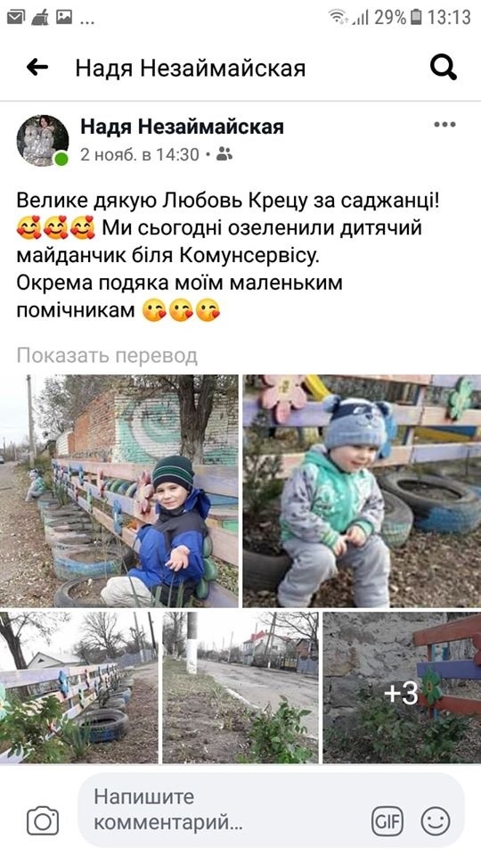Open photo of street with seedlings
The width and height of the screenshot is (481, 856).
[240, 687]
